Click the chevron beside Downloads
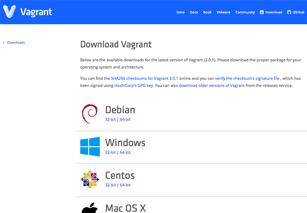Viewport: 307px width, 213px height. [4, 43]
